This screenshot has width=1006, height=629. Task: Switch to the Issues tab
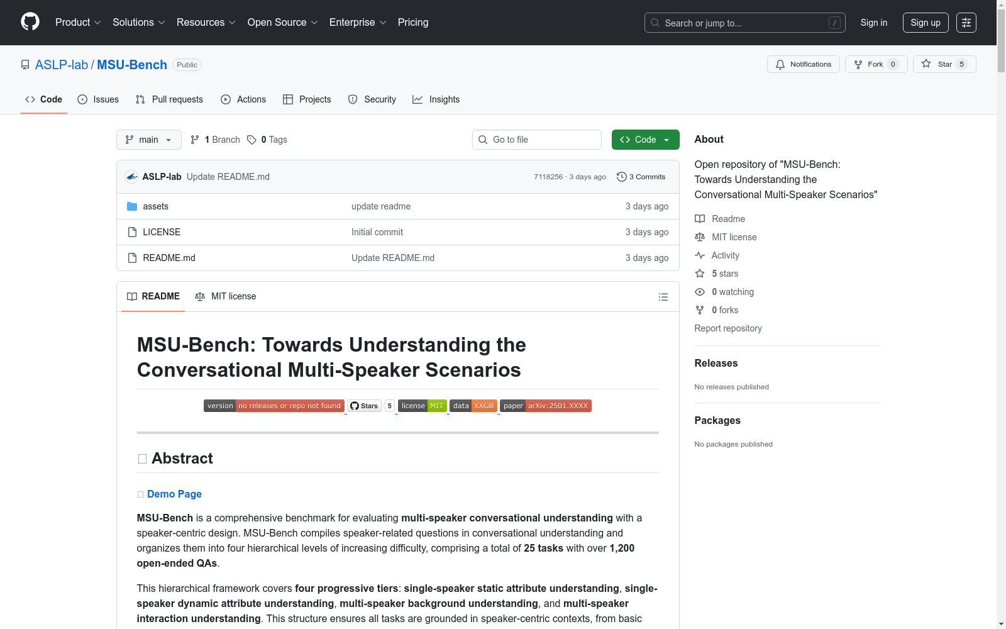click(x=98, y=99)
